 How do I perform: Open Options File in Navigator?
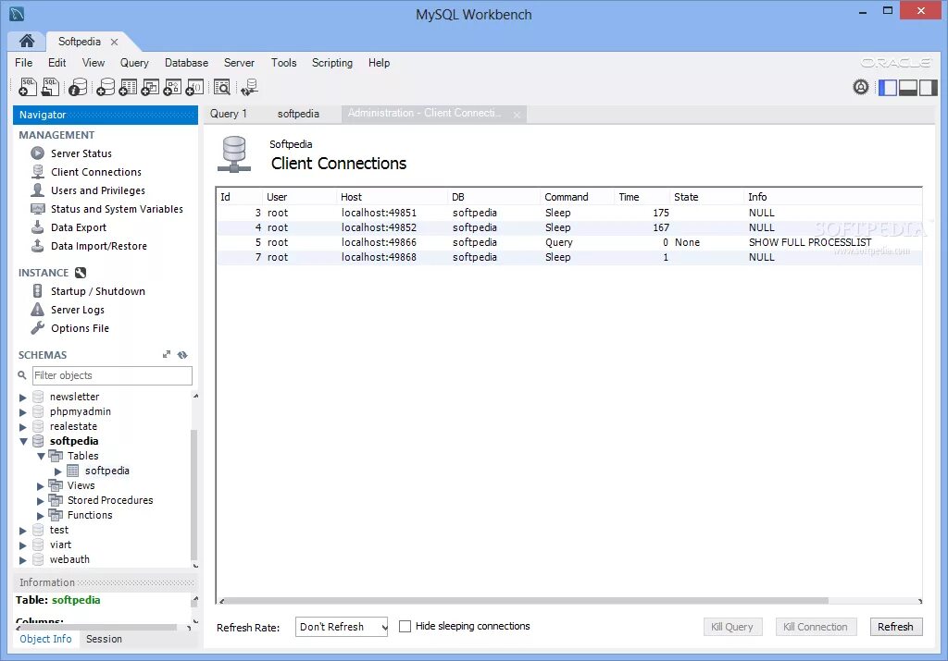[x=80, y=328]
